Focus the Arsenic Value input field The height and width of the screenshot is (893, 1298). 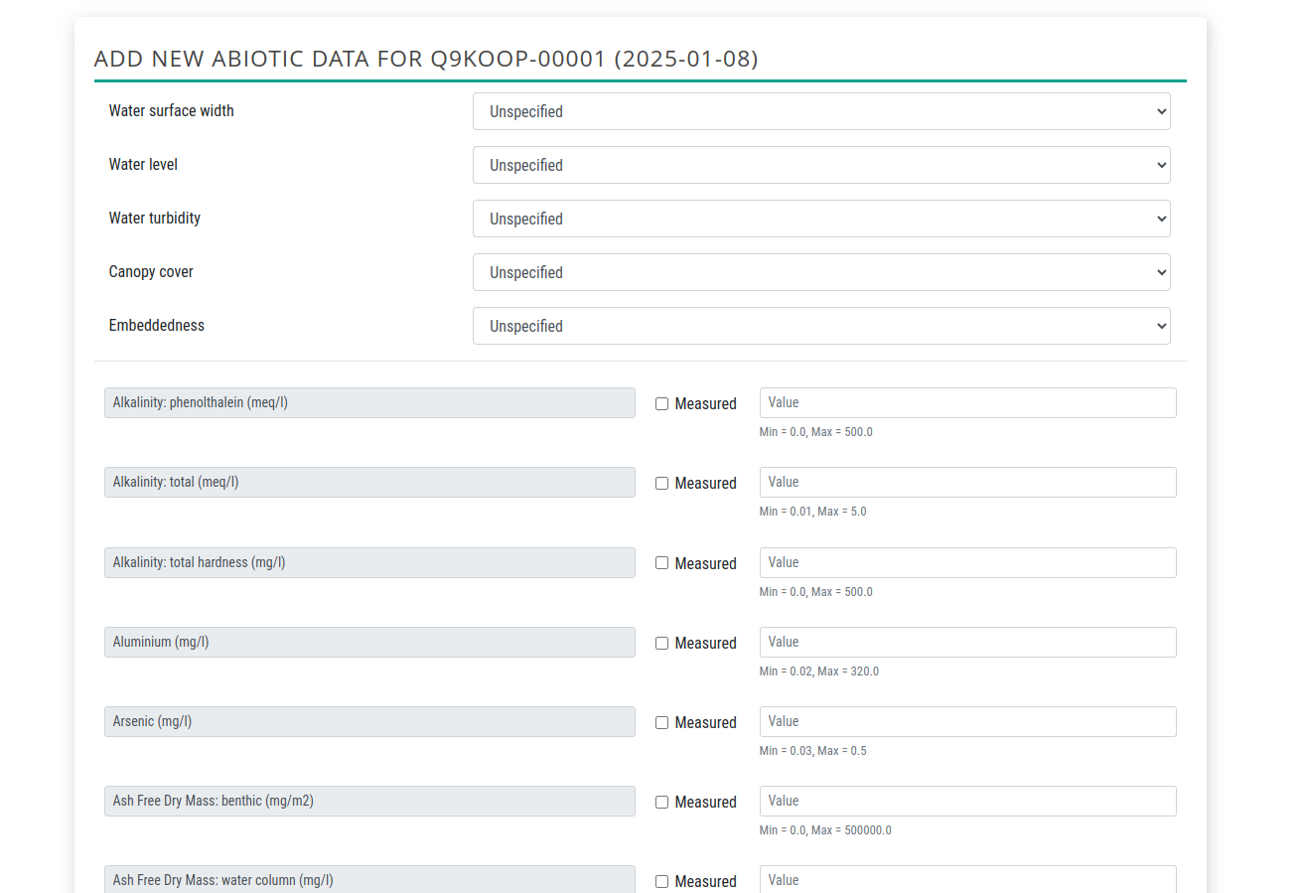(x=968, y=721)
